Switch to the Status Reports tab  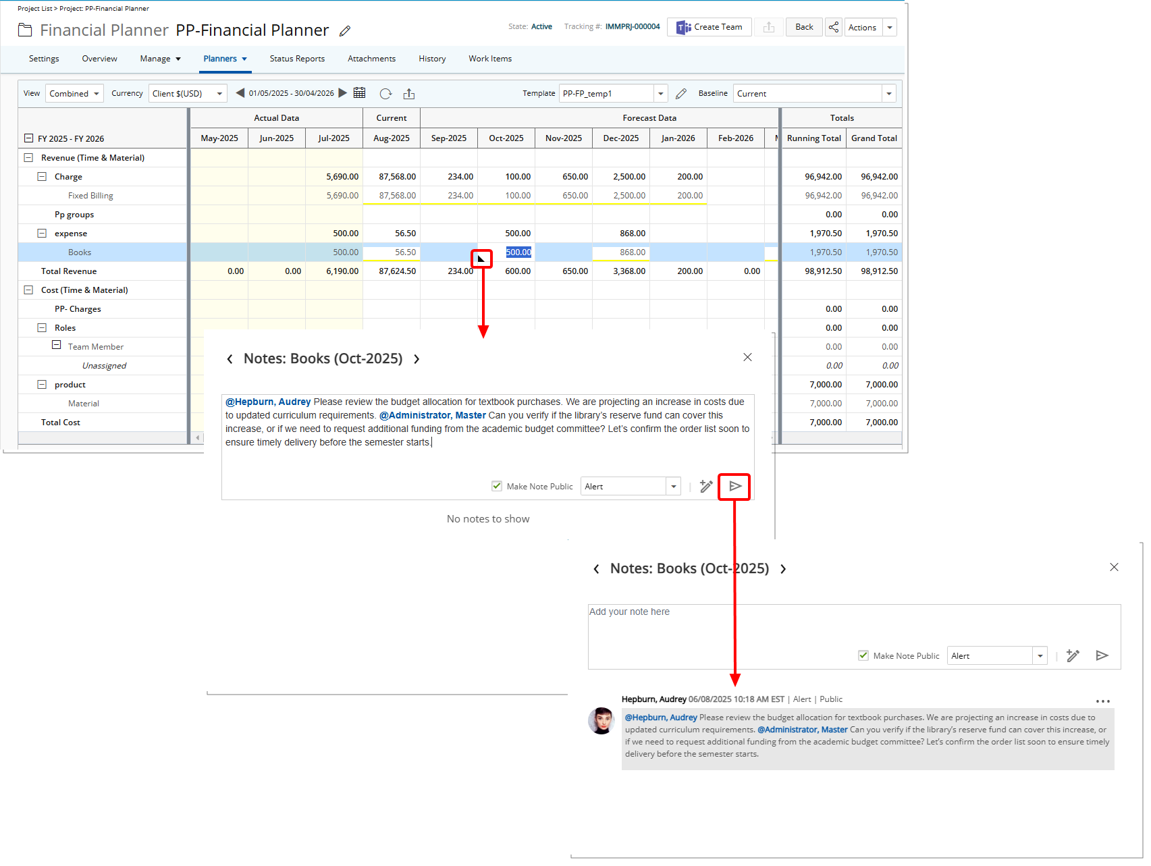(x=297, y=59)
